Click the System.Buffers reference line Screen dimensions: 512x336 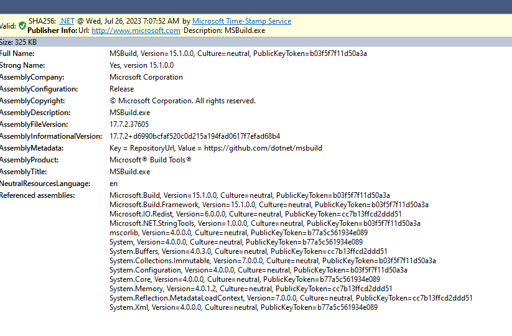click(248, 251)
